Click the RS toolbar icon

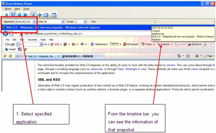point(74,44)
